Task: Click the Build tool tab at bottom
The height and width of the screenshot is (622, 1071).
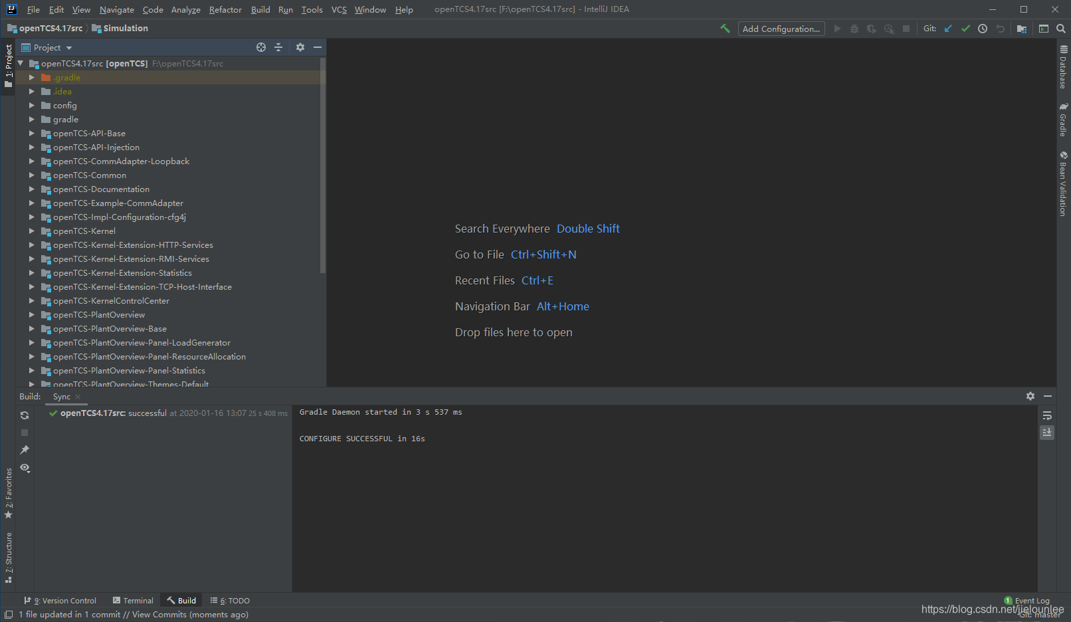Action: pyautogui.click(x=181, y=601)
